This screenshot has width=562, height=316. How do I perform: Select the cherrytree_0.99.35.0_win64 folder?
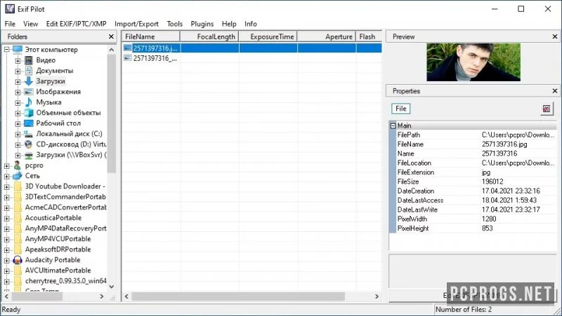click(x=65, y=281)
